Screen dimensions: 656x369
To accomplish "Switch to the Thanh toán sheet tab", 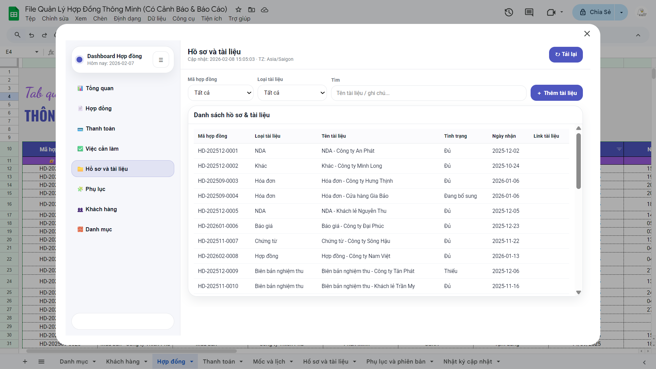I will [x=219, y=361].
